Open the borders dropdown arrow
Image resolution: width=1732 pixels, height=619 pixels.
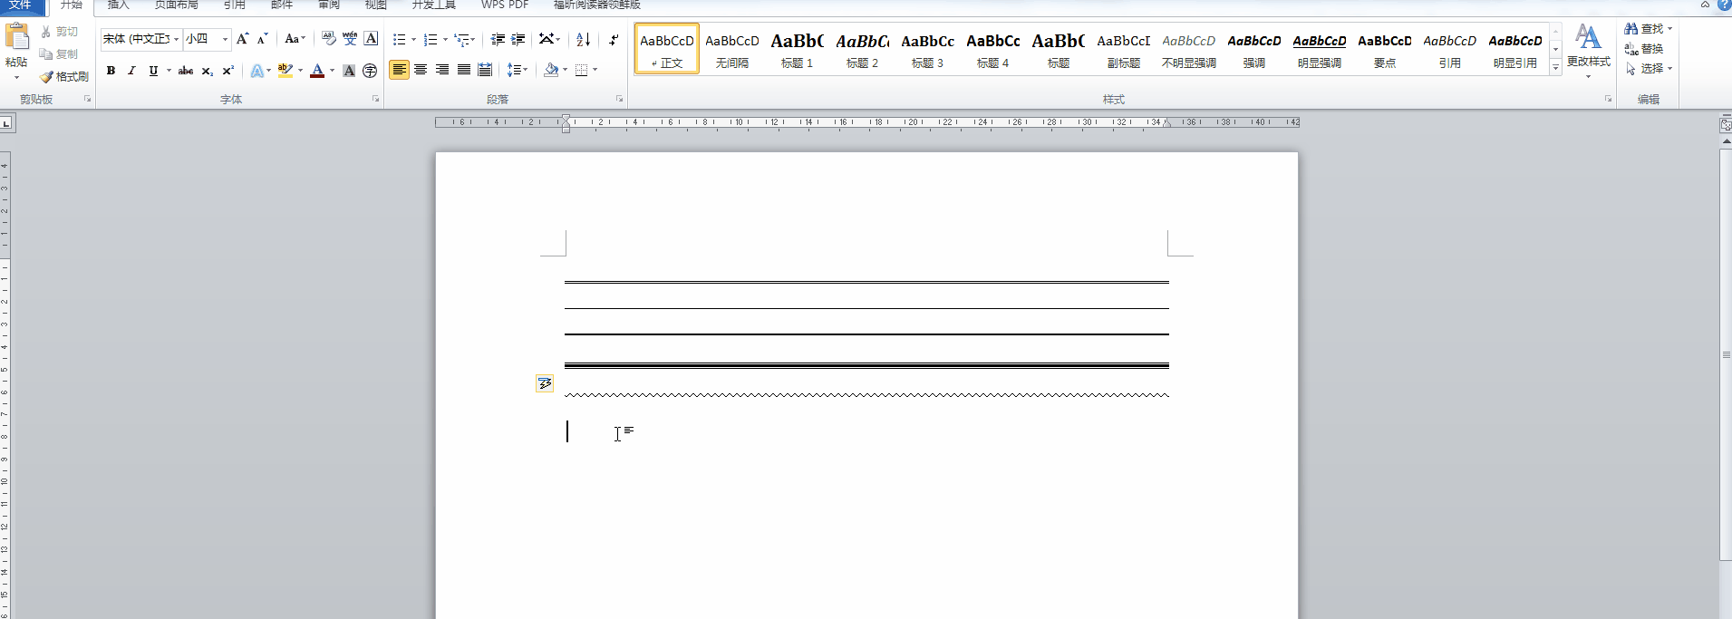pyautogui.click(x=595, y=70)
